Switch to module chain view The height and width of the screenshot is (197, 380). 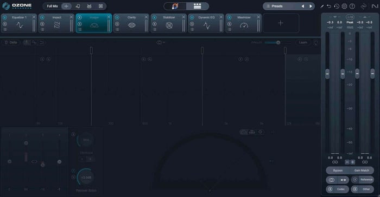(197, 6)
